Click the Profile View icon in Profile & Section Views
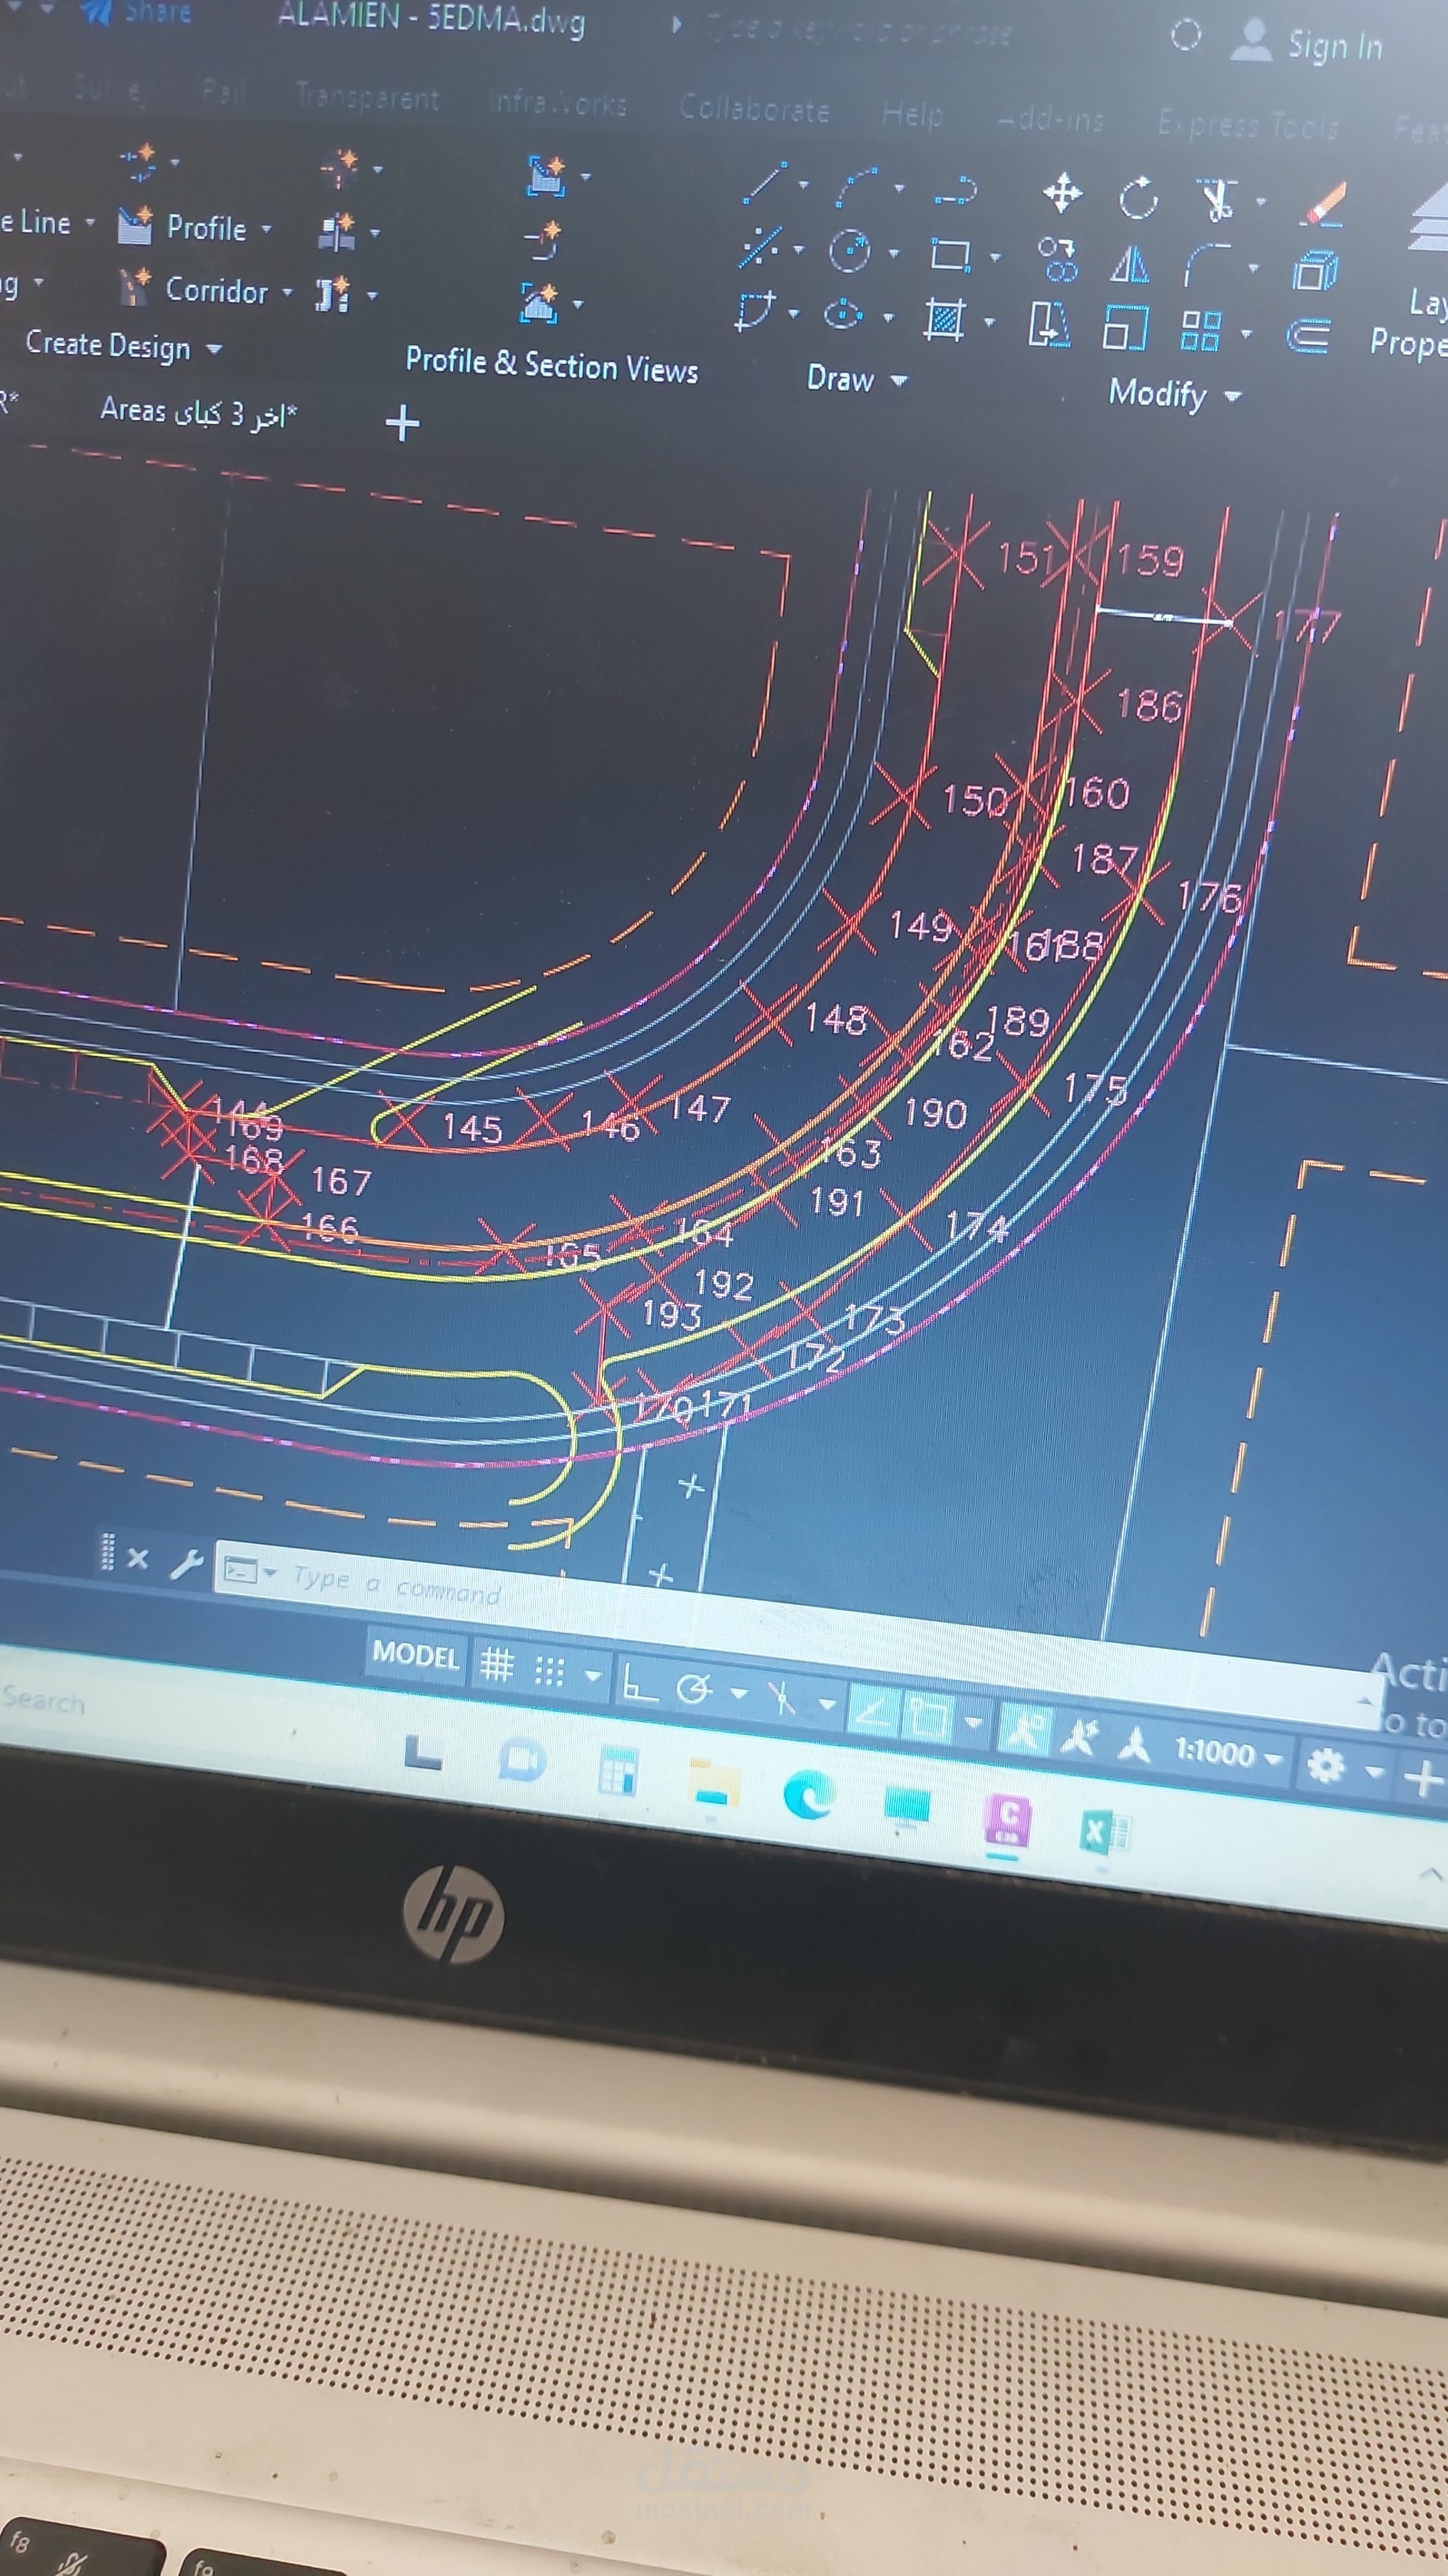The width and height of the screenshot is (1448, 2576). pyautogui.click(x=546, y=175)
